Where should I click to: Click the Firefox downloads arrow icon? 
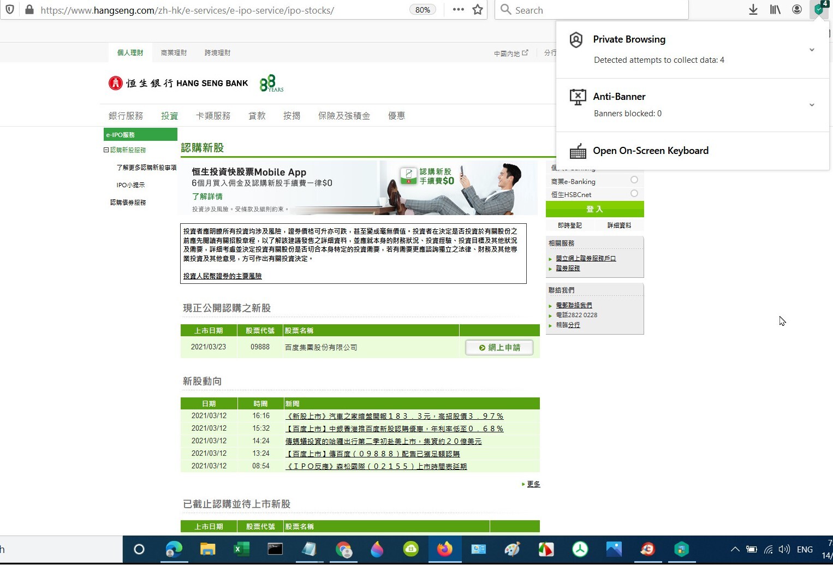(753, 10)
